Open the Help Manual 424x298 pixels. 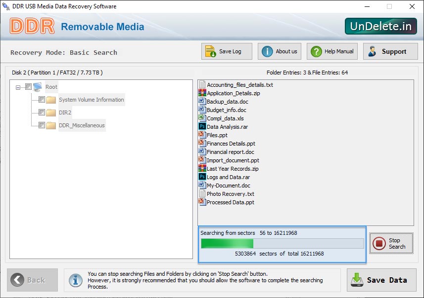(x=332, y=51)
